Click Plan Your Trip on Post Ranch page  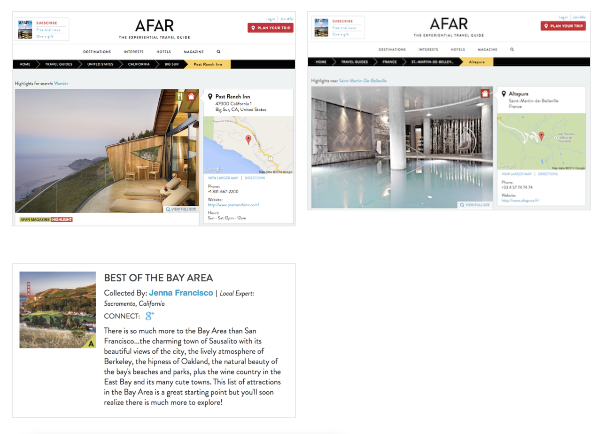[x=271, y=28]
